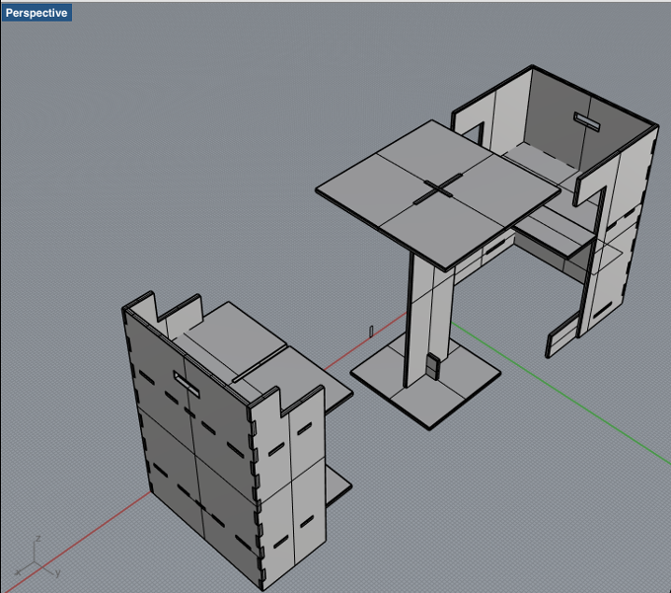Select the table's vertical pedestal leg
The height and width of the screenshot is (593, 671).
click(x=431, y=319)
